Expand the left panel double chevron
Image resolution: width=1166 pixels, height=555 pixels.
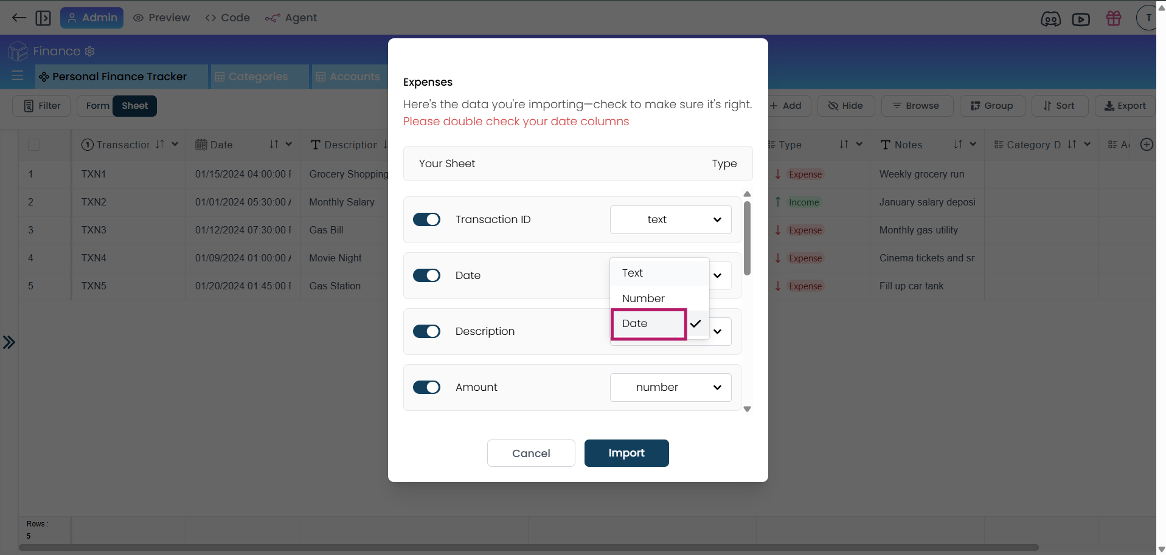point(9,342)
